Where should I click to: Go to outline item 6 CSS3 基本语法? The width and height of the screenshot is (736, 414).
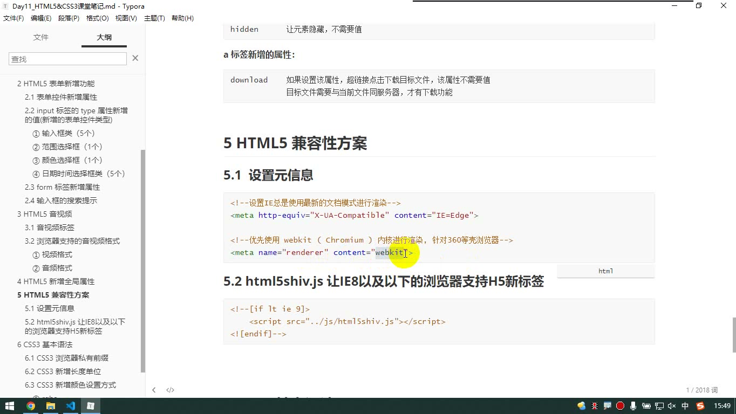[x=44, y=344]
